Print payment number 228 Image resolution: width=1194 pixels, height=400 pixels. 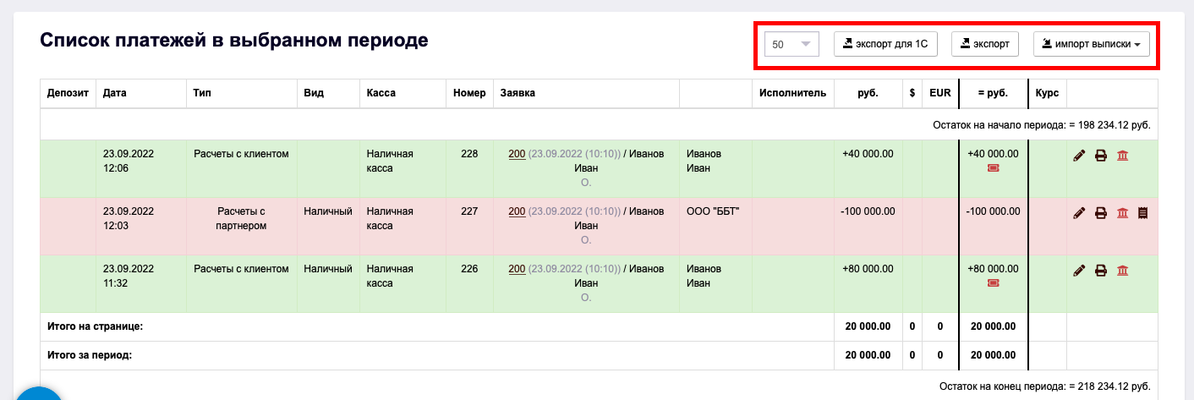[1101, 156]
